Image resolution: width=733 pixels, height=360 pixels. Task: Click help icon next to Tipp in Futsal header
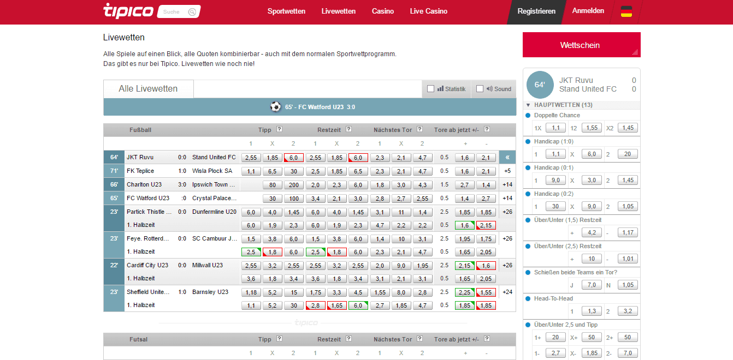point(279,339)
